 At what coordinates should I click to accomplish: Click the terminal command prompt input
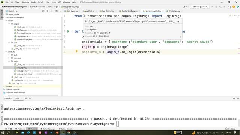(117, 124)
